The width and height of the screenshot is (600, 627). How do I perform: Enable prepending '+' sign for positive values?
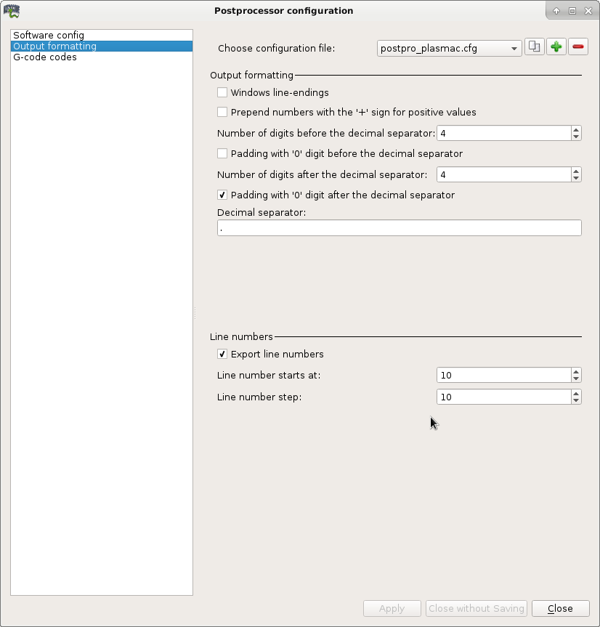pyautogui.click(x=222, y=112)
